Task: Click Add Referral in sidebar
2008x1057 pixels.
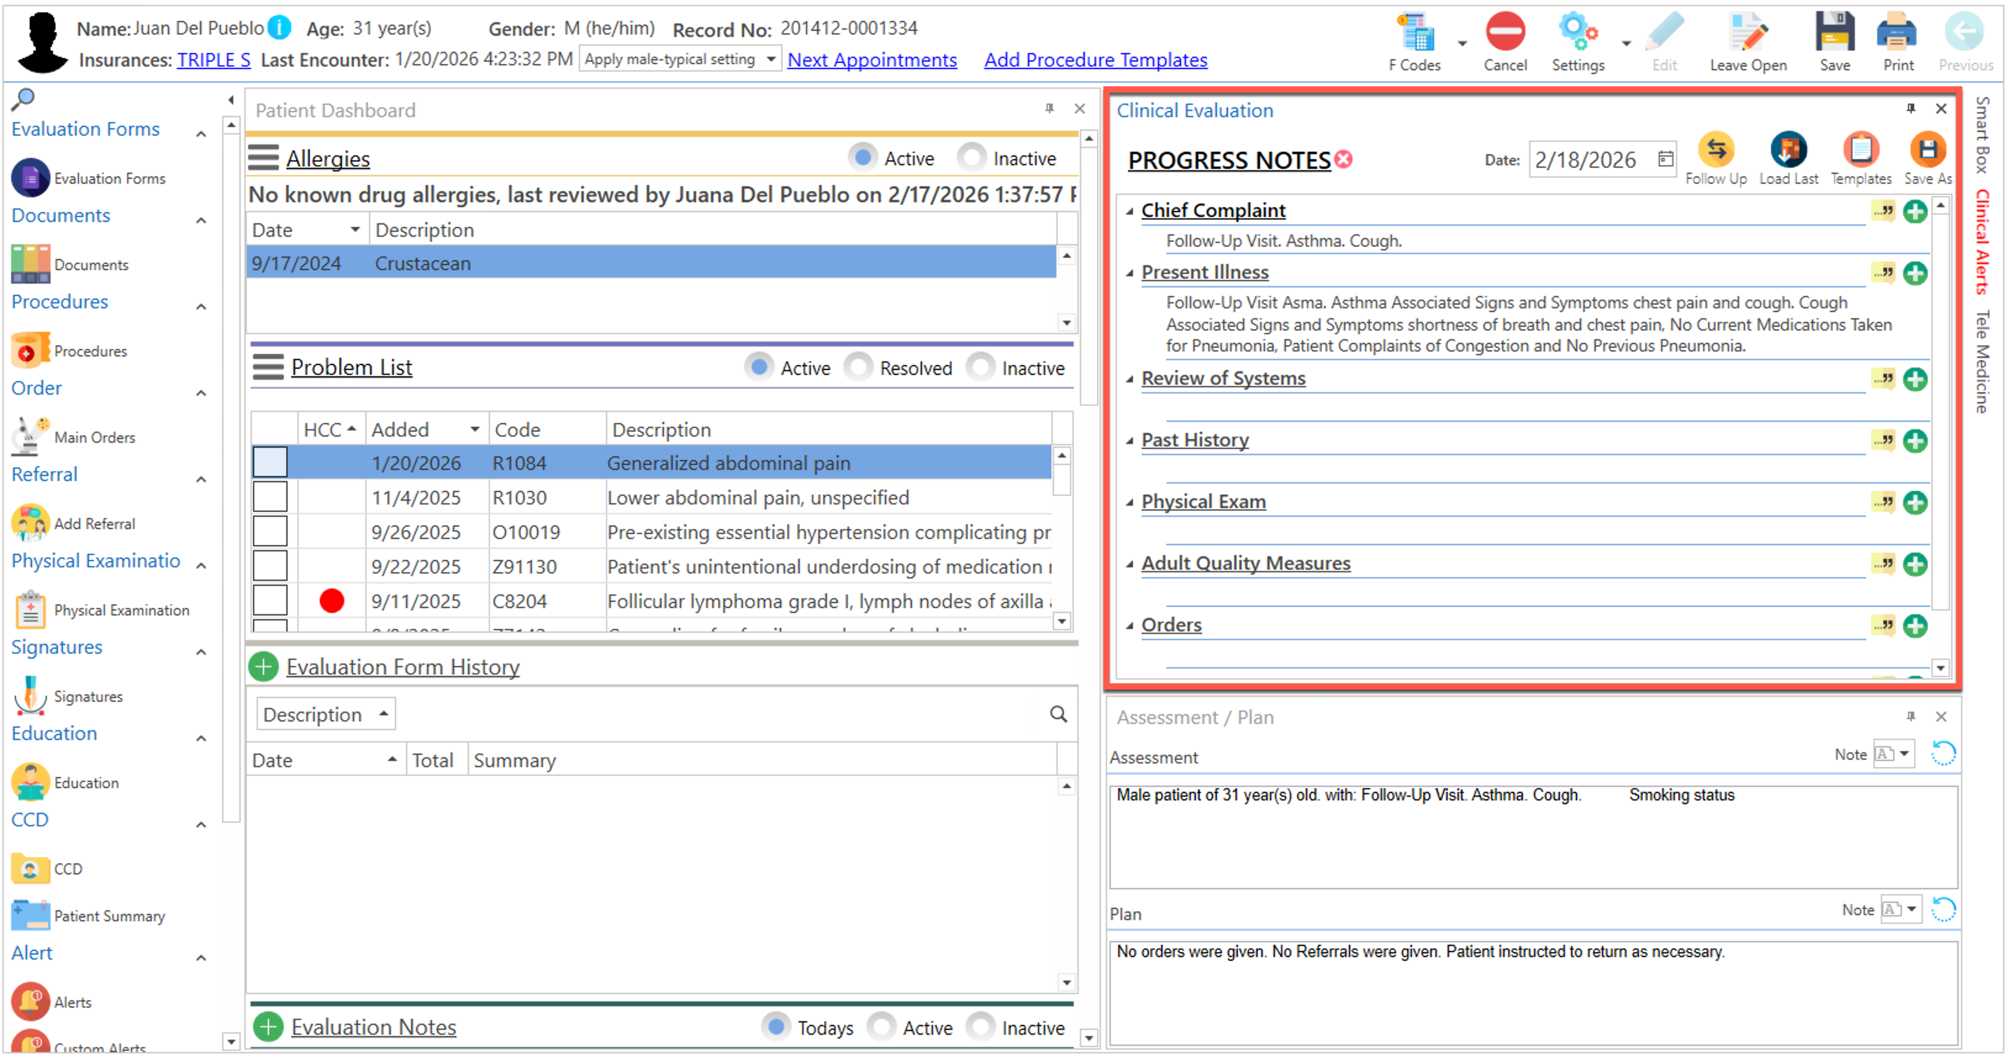Action: 94,524
